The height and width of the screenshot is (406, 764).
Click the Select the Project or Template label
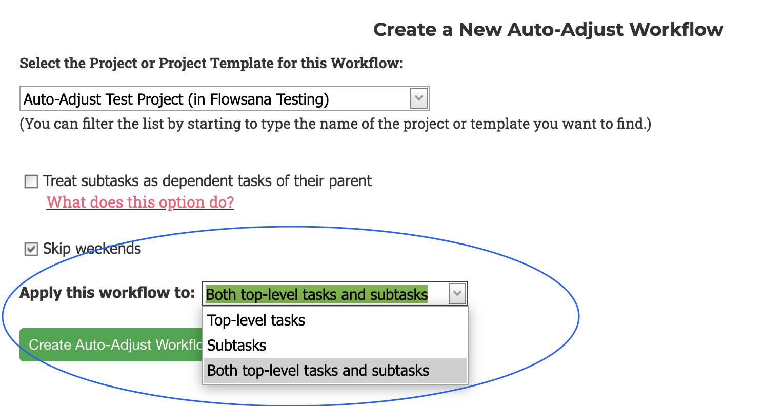[211, 64]
